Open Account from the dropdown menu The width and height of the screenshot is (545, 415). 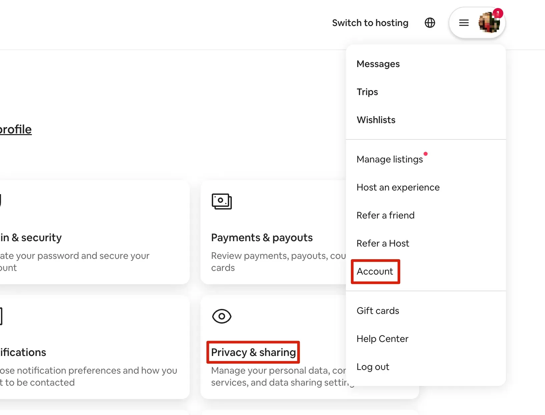point(375,271)
